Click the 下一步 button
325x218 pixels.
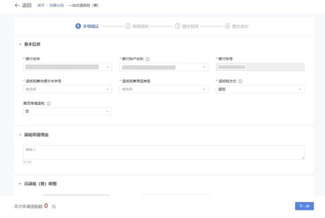(x=304, y=206)
